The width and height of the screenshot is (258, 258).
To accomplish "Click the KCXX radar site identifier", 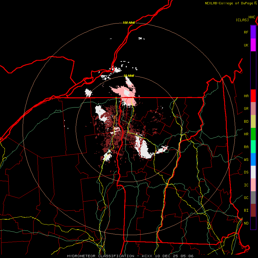I will click(x=147, y=256).
